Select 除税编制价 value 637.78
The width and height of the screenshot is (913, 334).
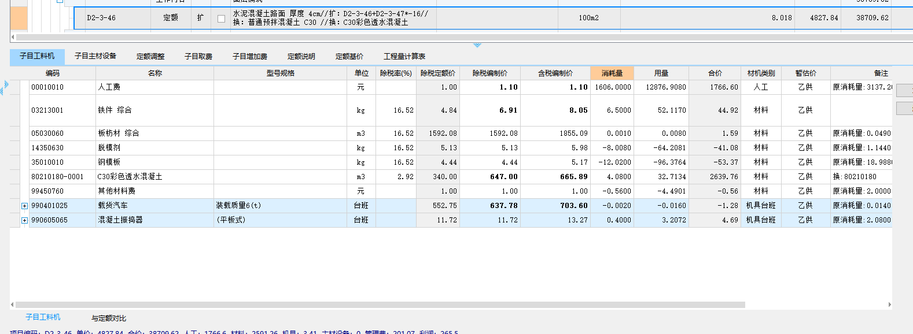click(x=490, y=206)
